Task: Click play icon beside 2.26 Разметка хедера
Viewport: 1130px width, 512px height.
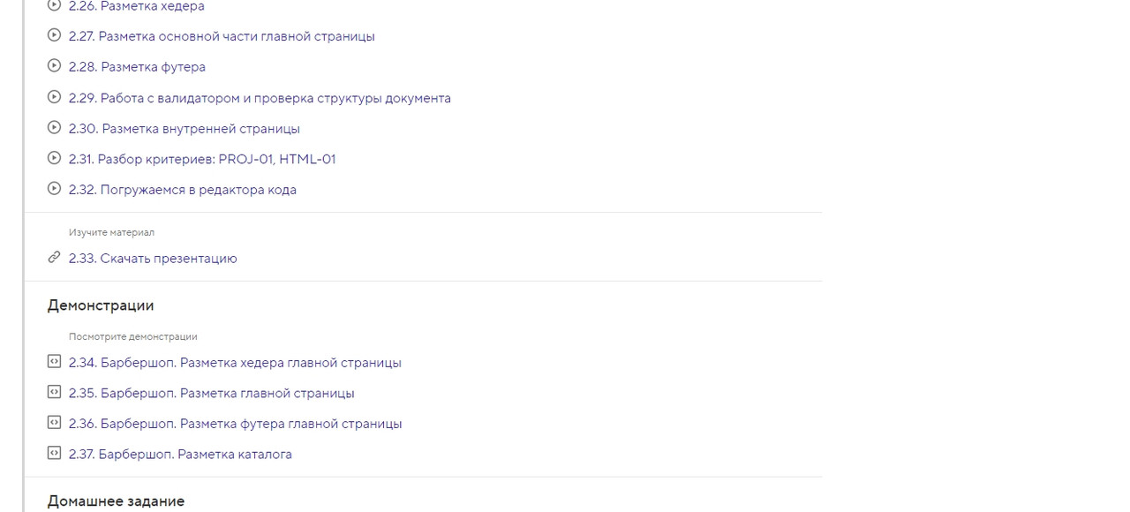Action: pos(54,5)
